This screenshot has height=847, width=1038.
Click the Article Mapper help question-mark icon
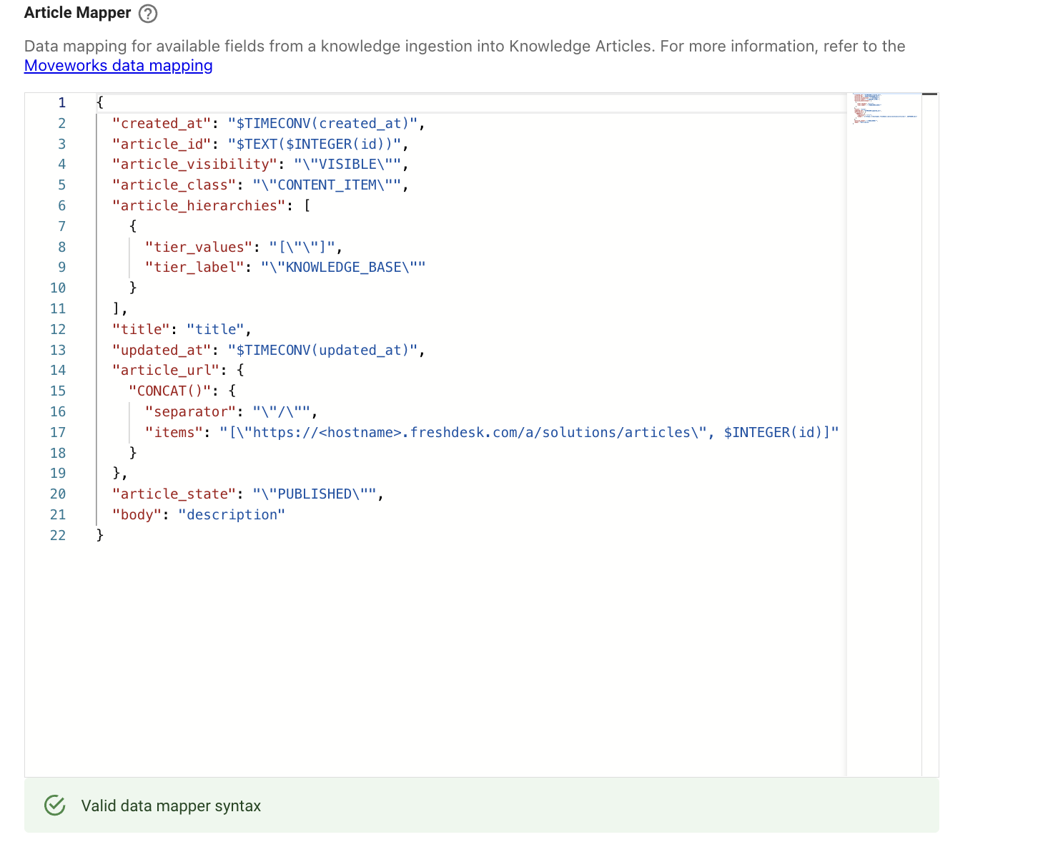click(148, 14)
